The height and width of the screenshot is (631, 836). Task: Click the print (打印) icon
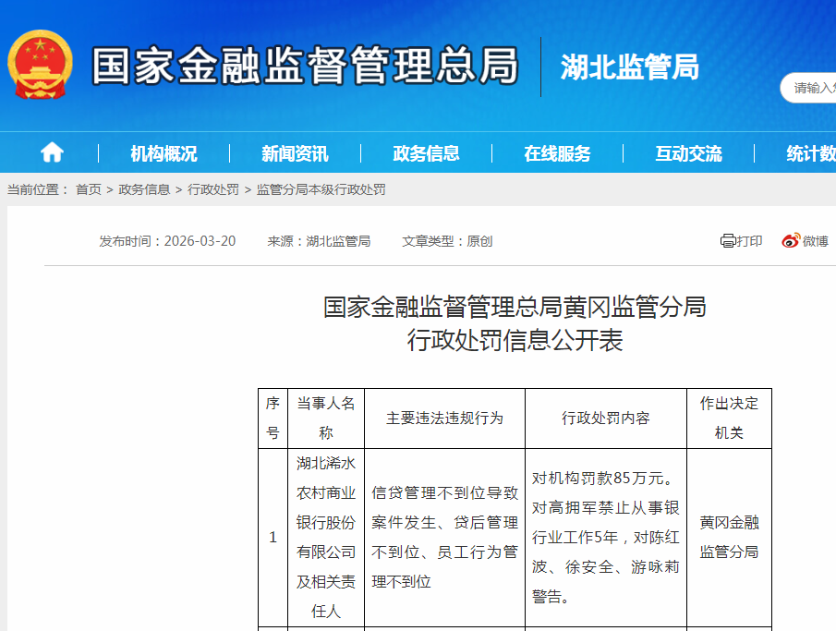[x=739, y=241]
